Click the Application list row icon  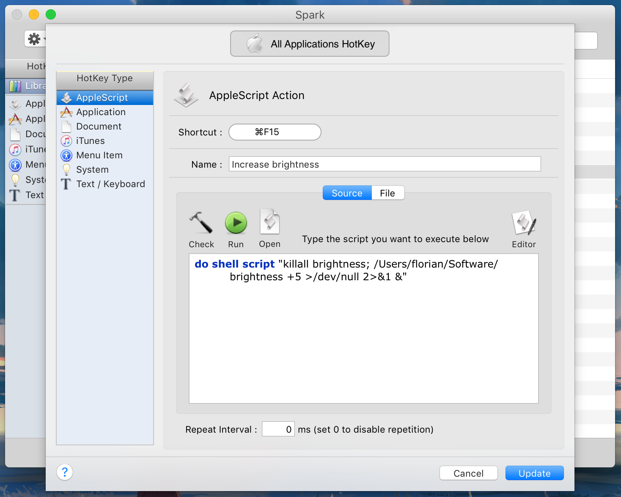coord(66,112)
